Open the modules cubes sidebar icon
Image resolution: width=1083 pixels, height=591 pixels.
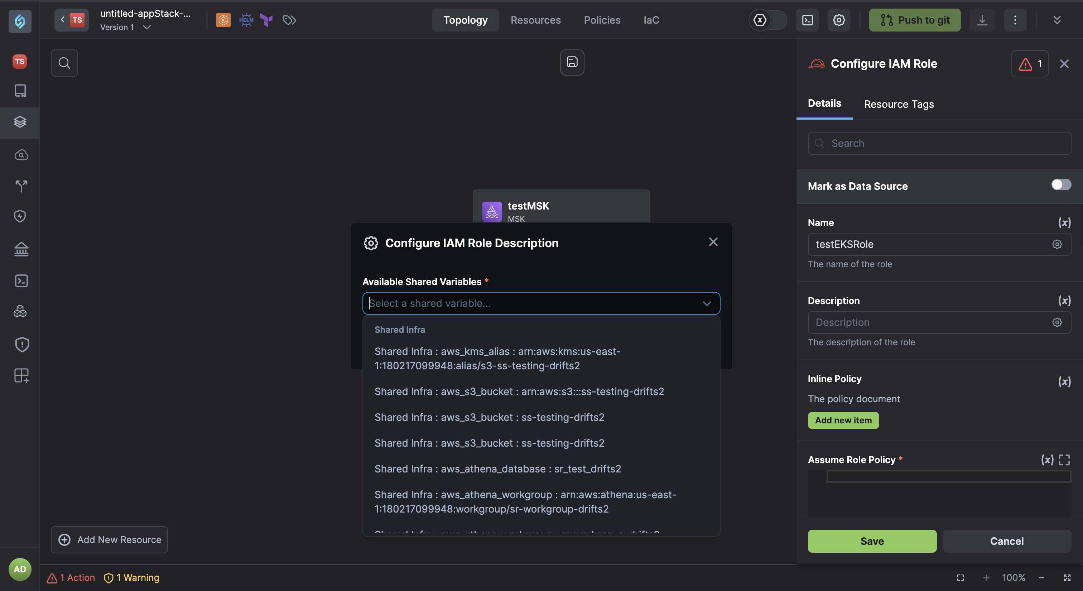click(x=20, y=312)
